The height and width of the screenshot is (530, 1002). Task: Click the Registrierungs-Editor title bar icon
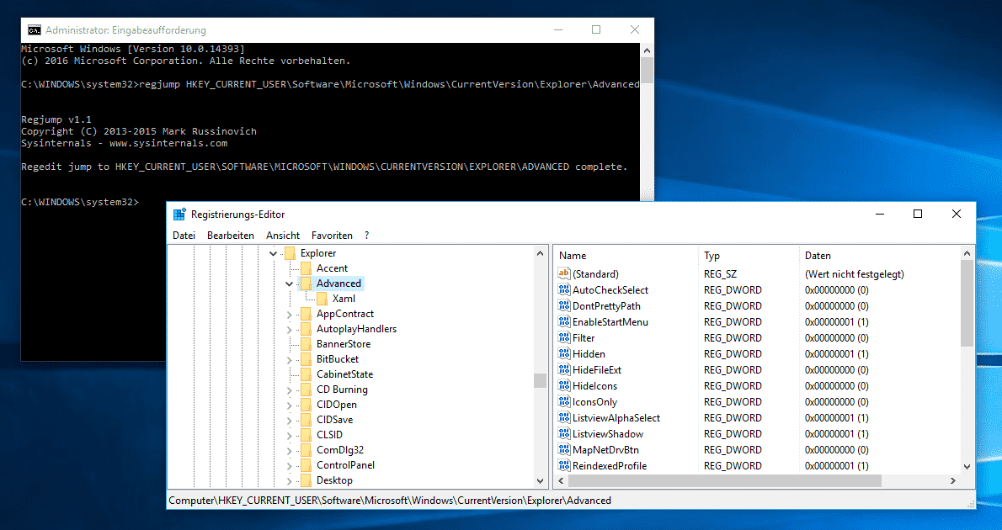point(179,215)
